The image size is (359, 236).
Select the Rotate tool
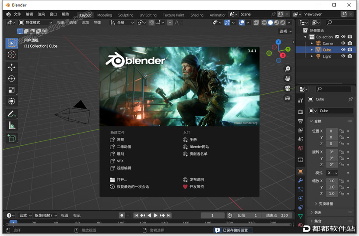click(x=11, y=79)
